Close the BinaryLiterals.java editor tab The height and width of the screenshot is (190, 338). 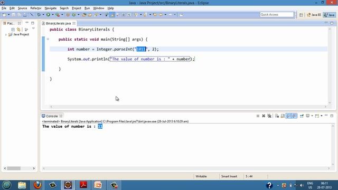[x=74, y=23]
